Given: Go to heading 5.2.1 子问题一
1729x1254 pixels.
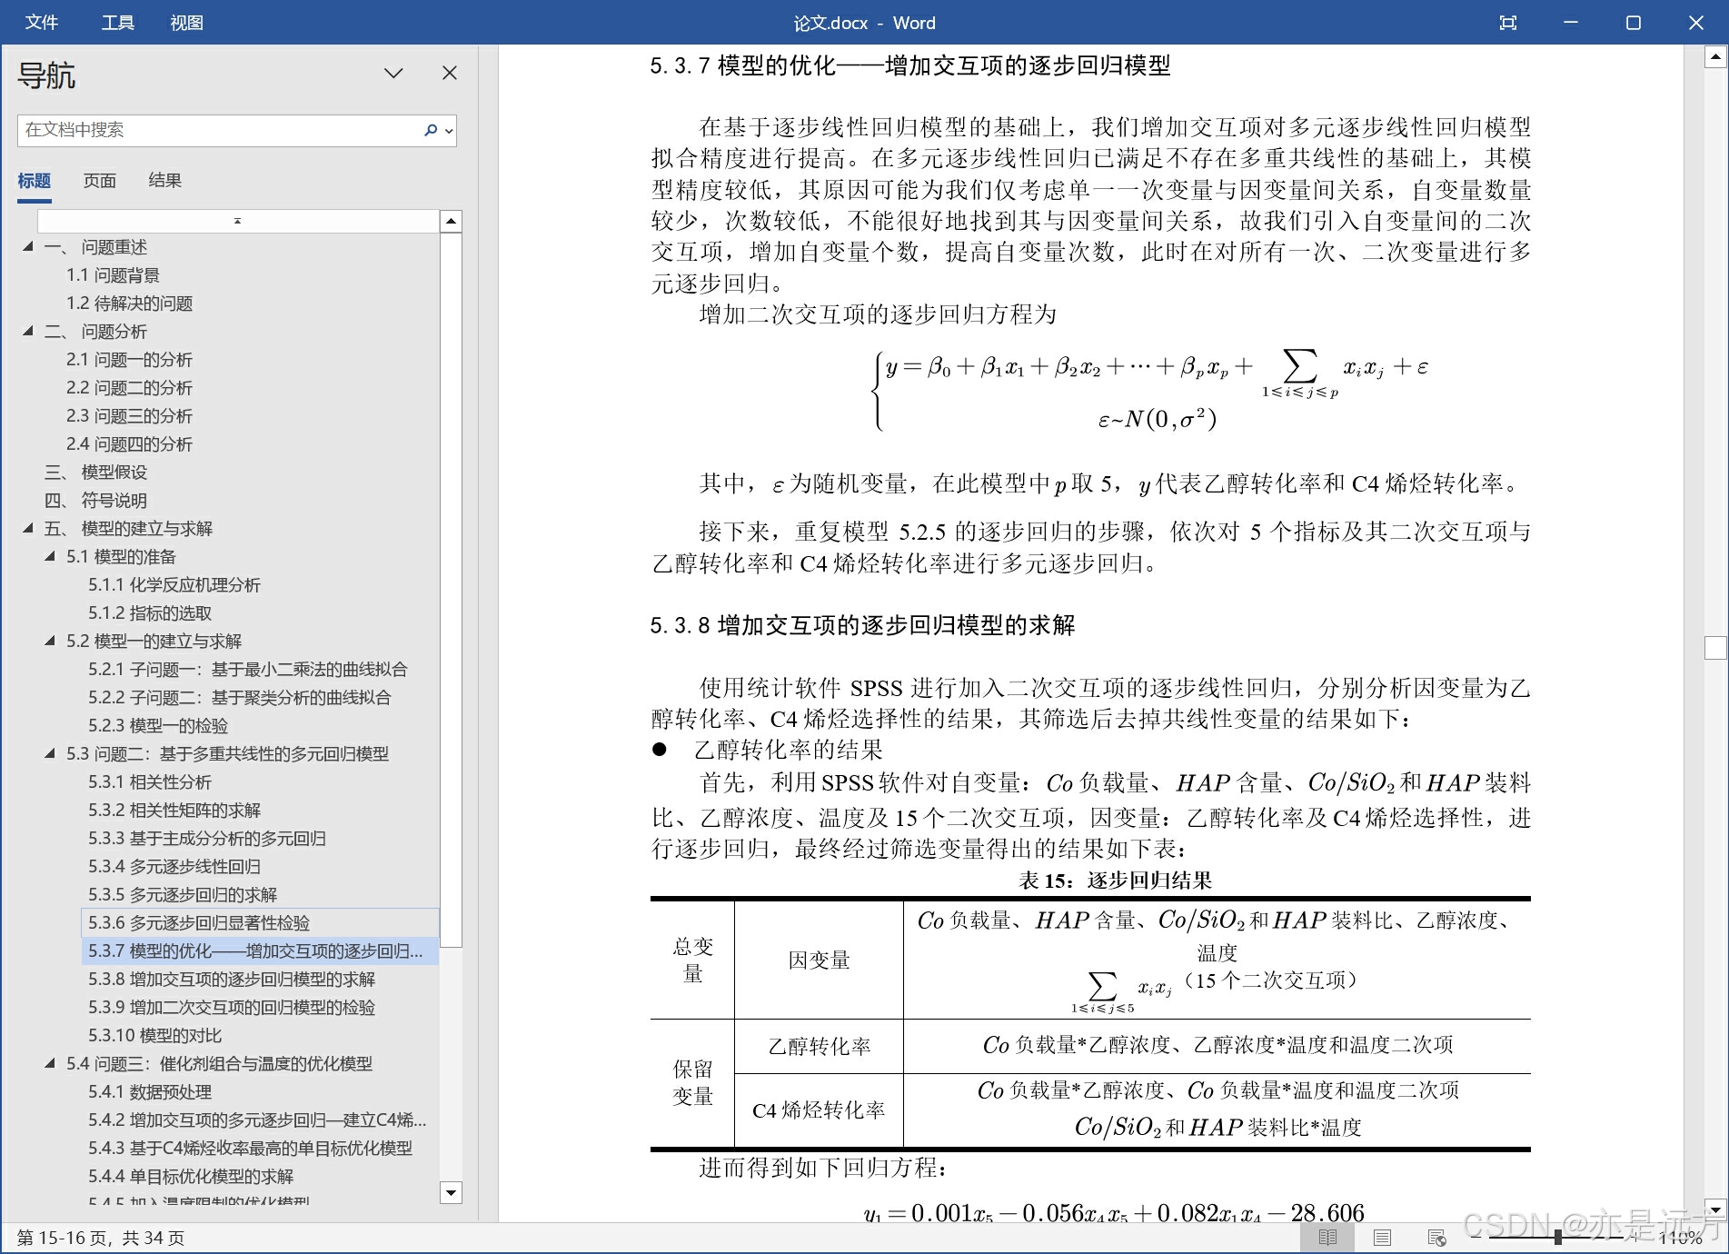Looking at the screenshot, I should pos(248,670).
